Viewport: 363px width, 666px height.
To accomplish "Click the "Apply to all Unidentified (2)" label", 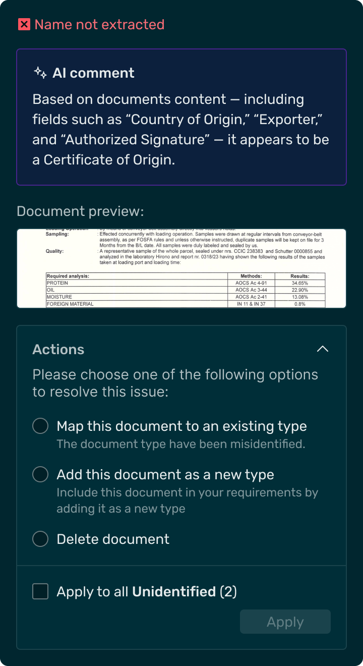I will coord(147,591).
